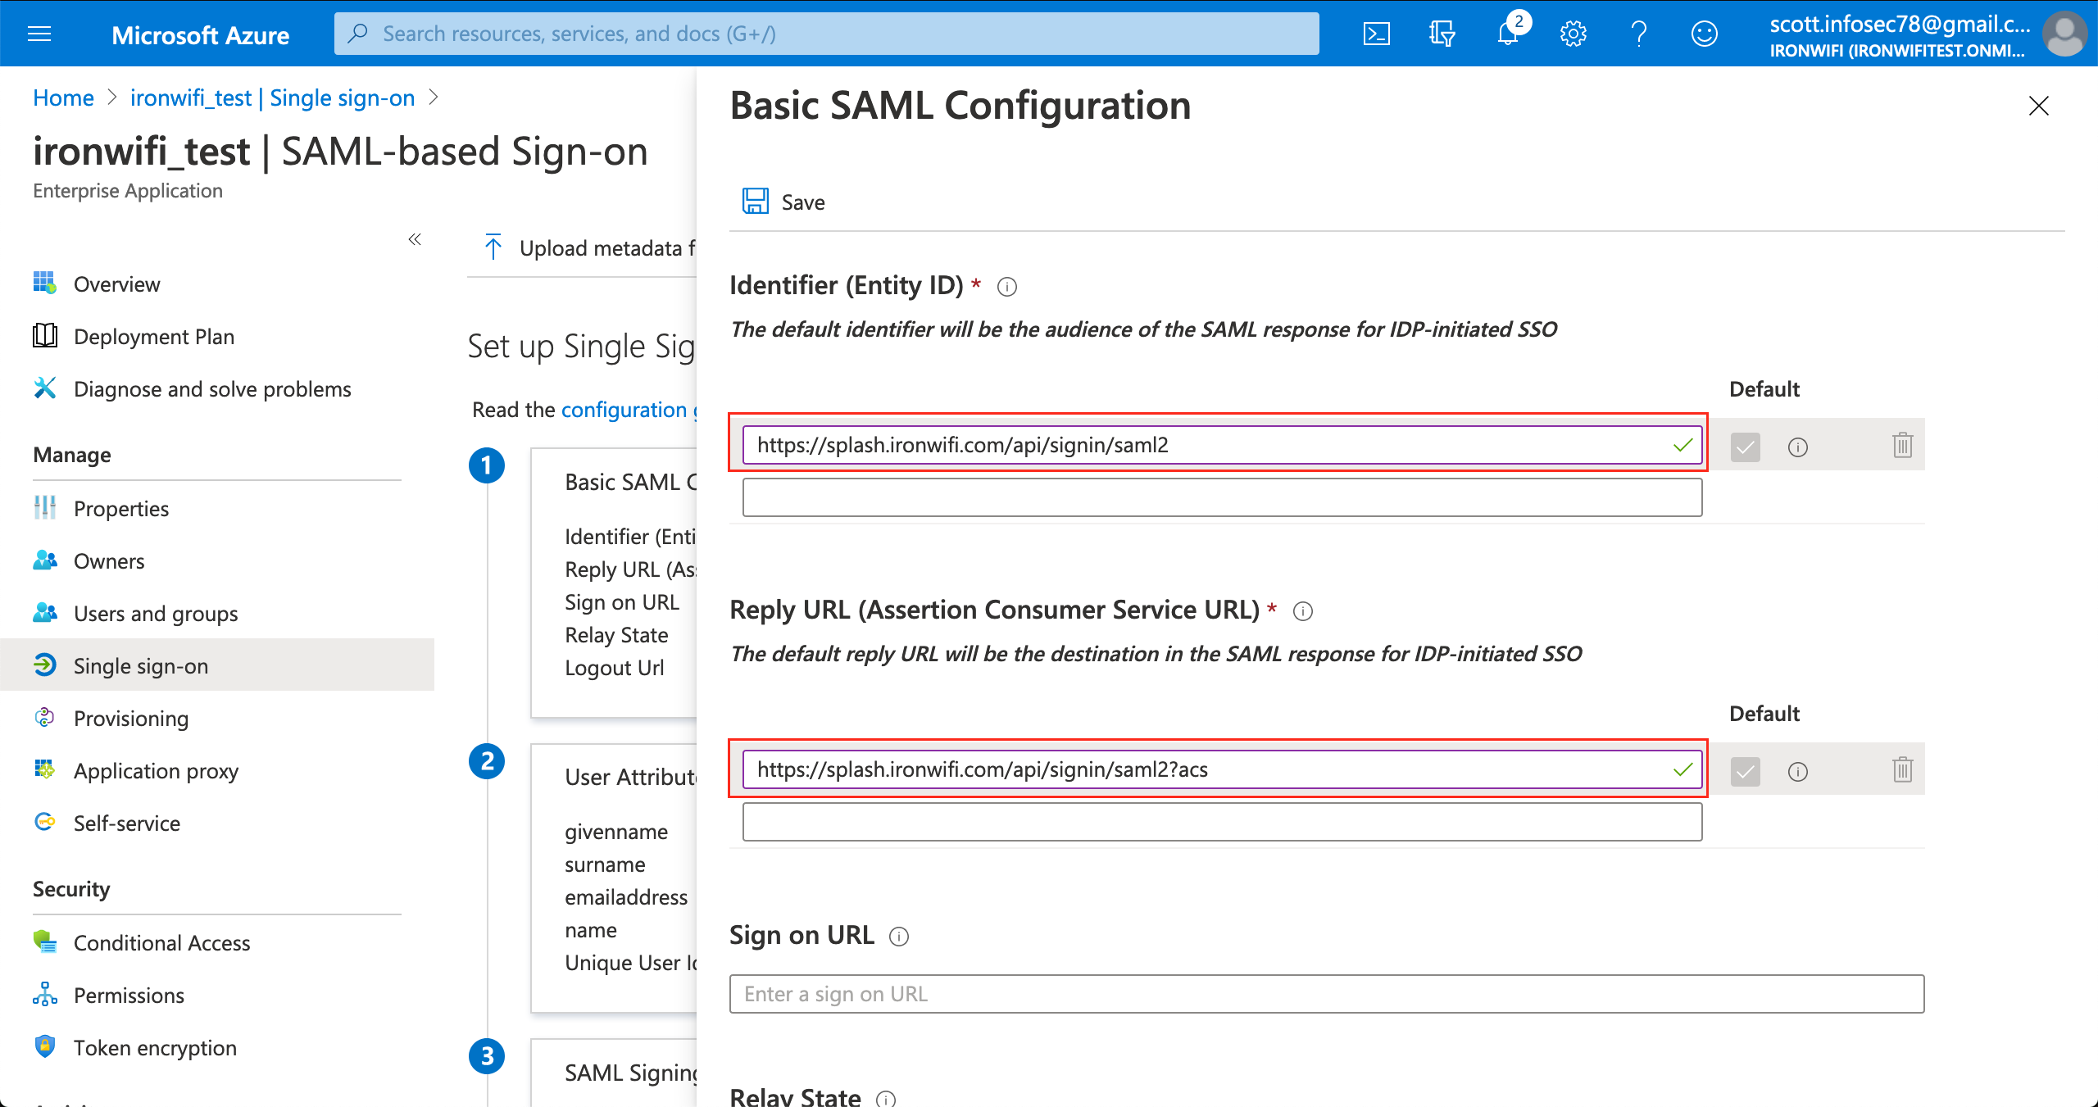
Task: Open Users and groups menu item
Action: pyautogui.click(x=156, y=613)
